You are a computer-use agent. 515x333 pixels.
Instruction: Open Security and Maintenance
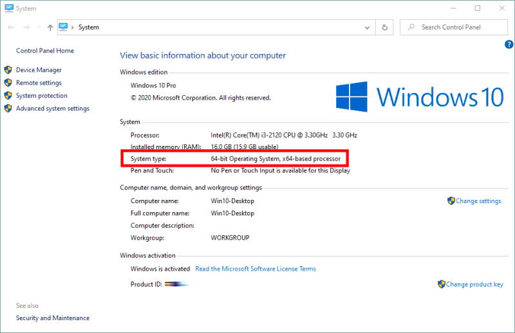[x=53, y=318]
